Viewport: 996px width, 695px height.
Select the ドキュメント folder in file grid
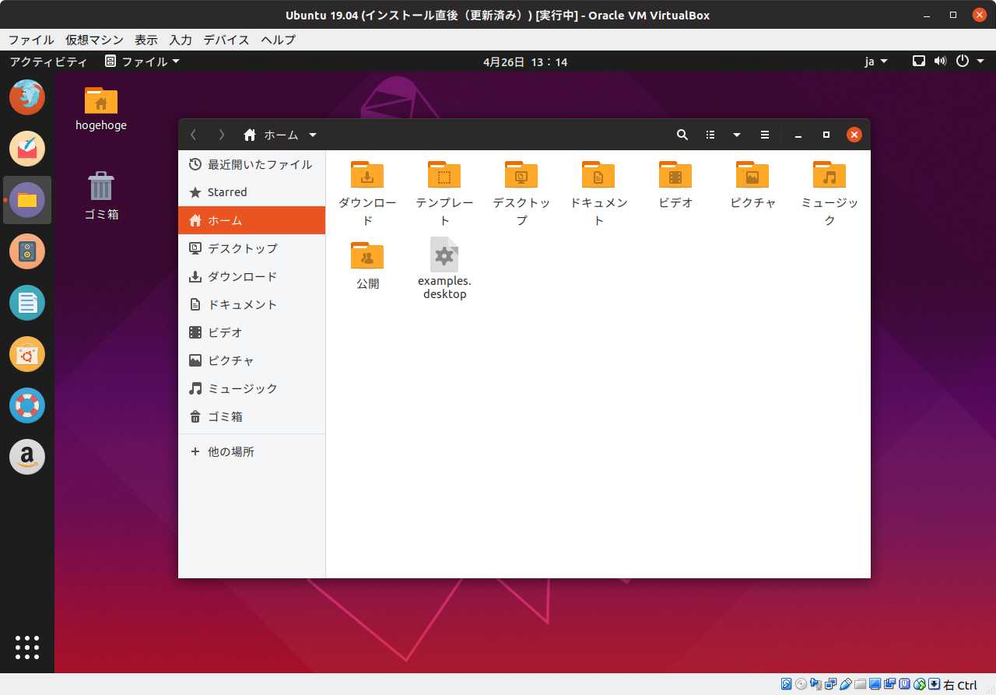598,194
